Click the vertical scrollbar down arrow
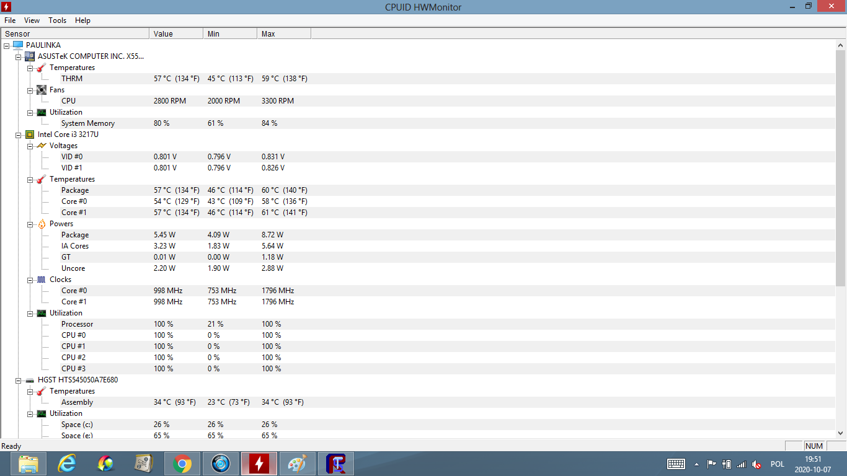Screen dimensions: 847x476 tap(841, 433)
